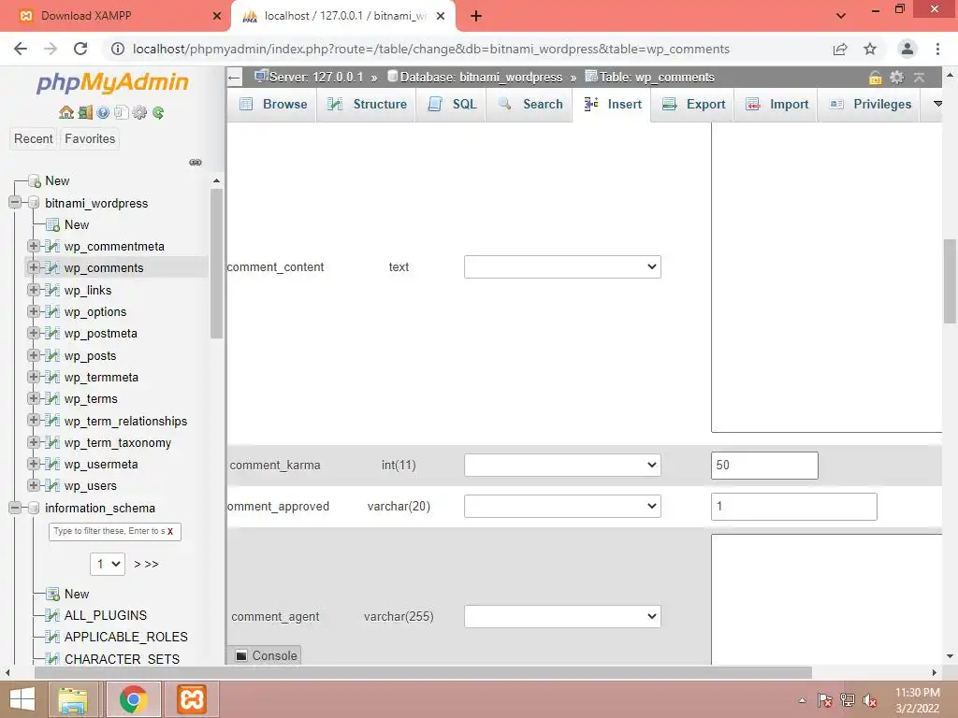Screen dimensions: 958x718
Task: Reload navigation panel with green refresh icon
Action: [158, 112]
